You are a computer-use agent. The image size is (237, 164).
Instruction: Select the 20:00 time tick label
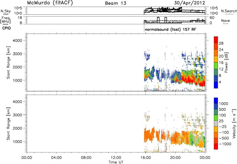point(175,158)
